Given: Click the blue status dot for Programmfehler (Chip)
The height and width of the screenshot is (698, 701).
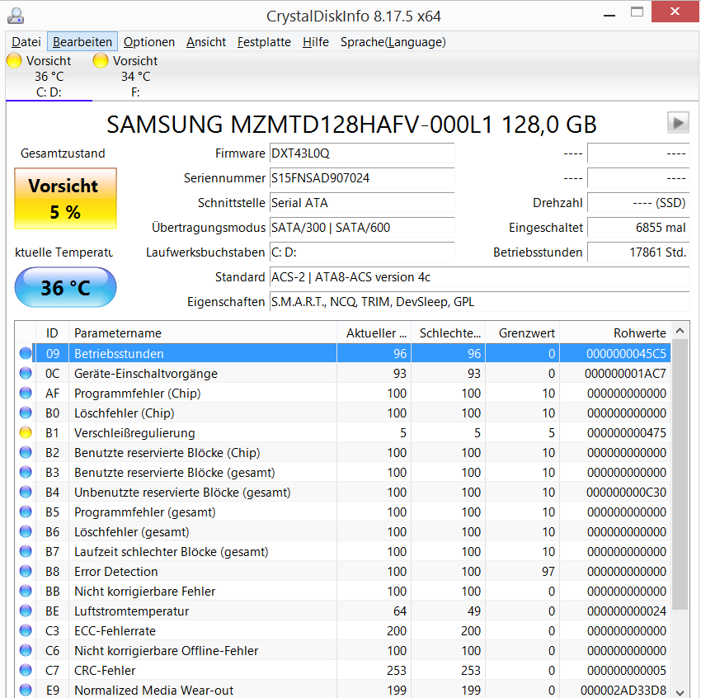Looking at the screenshot, I should [x=26, y=393].
